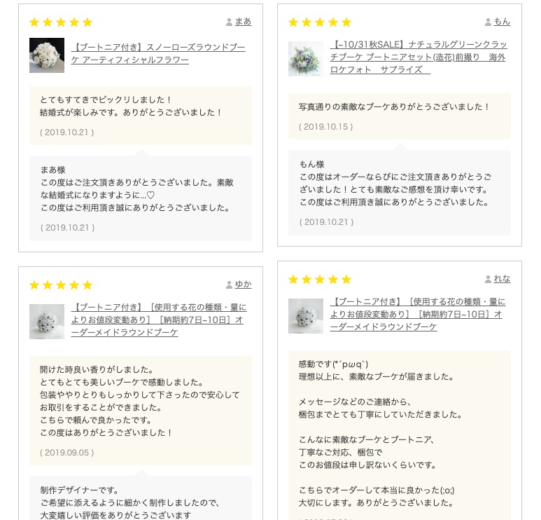Open オーダーメイドラウンドブーケ link in ゆか's review

pos(159,320)
